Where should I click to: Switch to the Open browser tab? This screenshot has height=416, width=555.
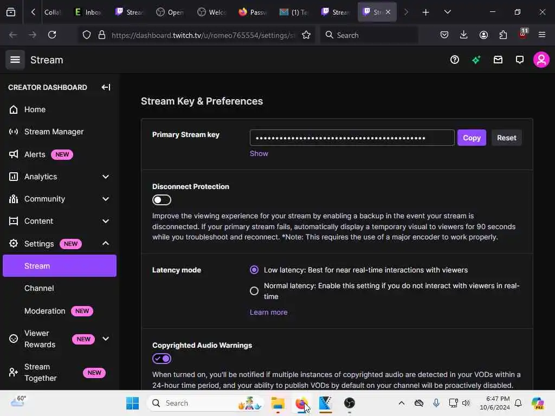pyautogui.click(x=171, y=12)
